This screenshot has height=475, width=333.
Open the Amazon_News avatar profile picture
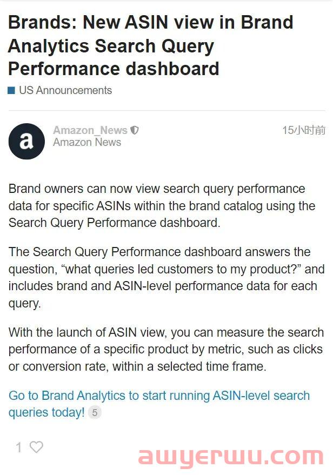pos(26,141)
